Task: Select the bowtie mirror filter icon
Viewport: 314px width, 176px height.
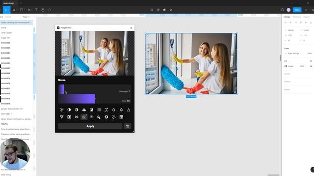Action: 77,117
